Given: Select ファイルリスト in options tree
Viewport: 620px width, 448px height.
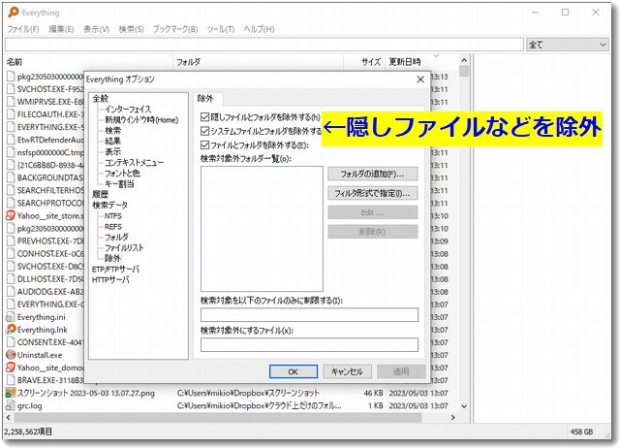Looking at the screenshot, I should tap(124, 247).
